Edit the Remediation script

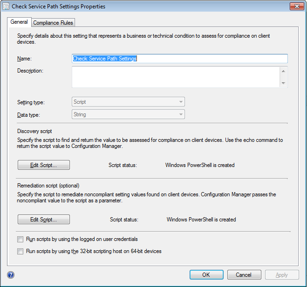click(44, 220)
